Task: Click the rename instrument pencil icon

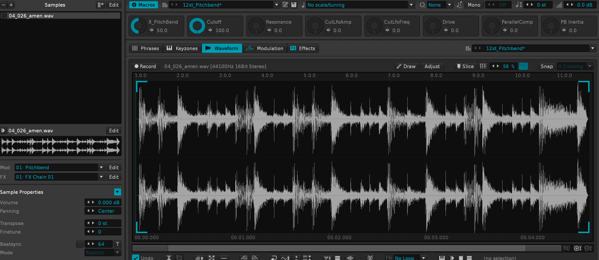Action: coord(285,5)
